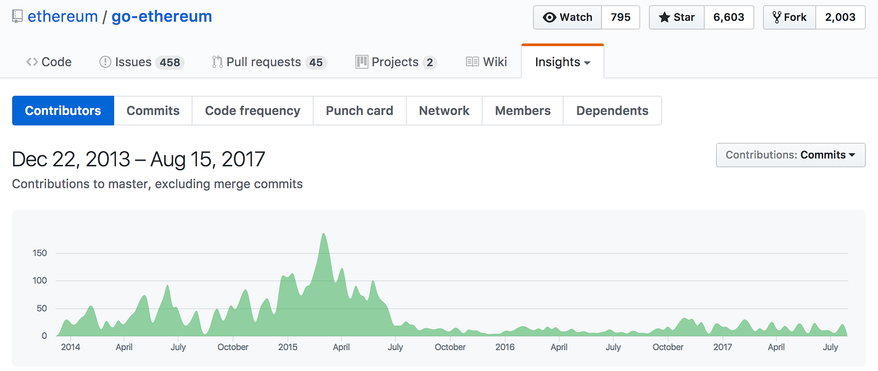Click the Fork branch icon
Viewport: 878px width, 371px height.
point(776,18)
